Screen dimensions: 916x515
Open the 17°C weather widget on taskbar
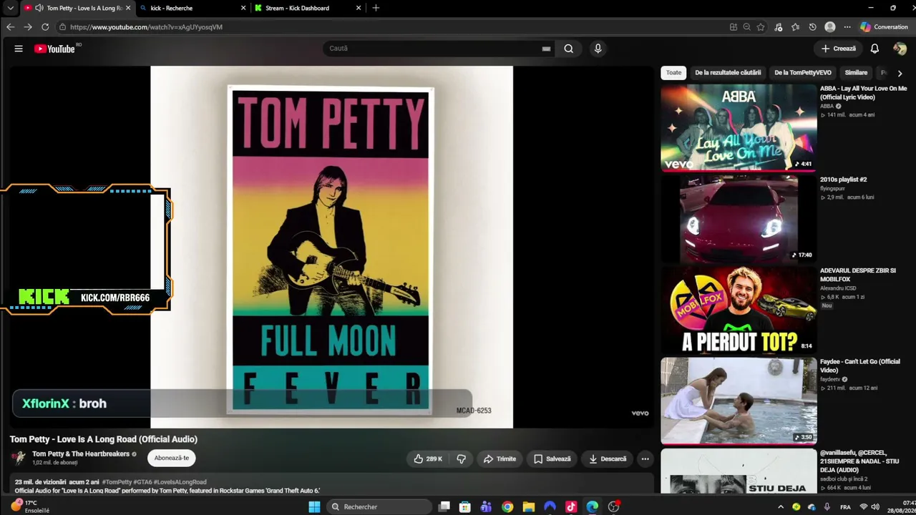[x=30, y=506]
